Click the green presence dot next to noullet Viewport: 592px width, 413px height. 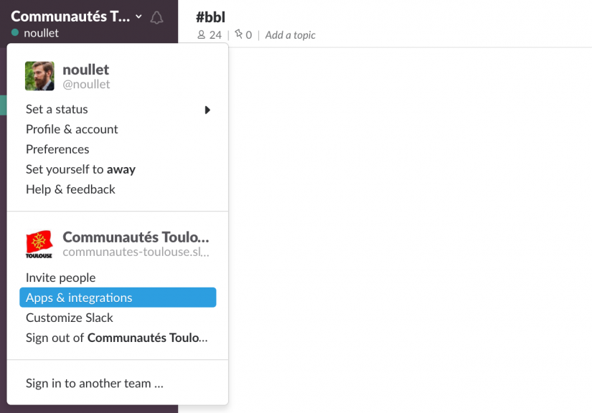pyautogui.click(x=14, y=33)
